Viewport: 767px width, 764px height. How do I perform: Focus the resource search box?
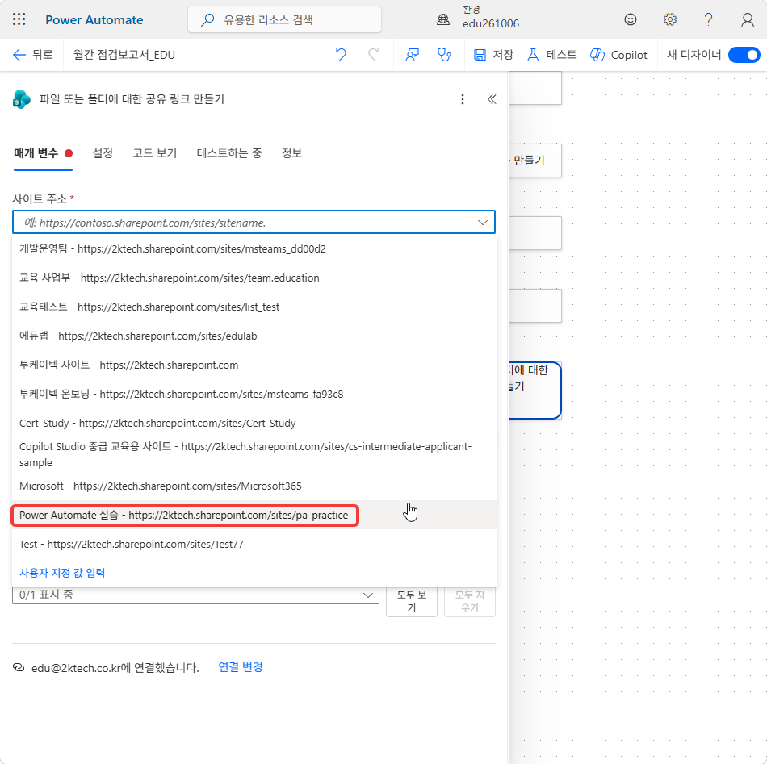pyautogui.click(x=284, y=19)
